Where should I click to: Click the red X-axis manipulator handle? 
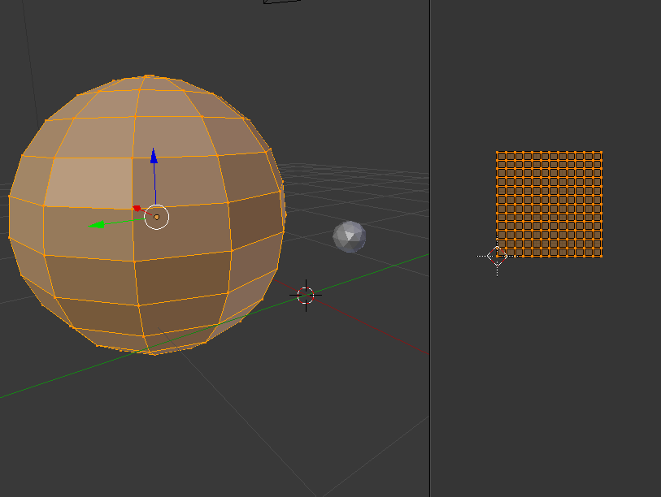(136, 207)
